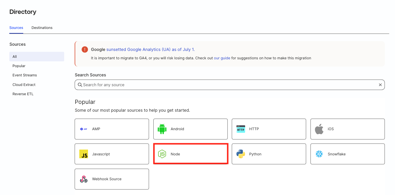The width and height of the screenshot is (395, 195).
Task: Click the 'Popular' section heading
Action: (x=85, y=102)
